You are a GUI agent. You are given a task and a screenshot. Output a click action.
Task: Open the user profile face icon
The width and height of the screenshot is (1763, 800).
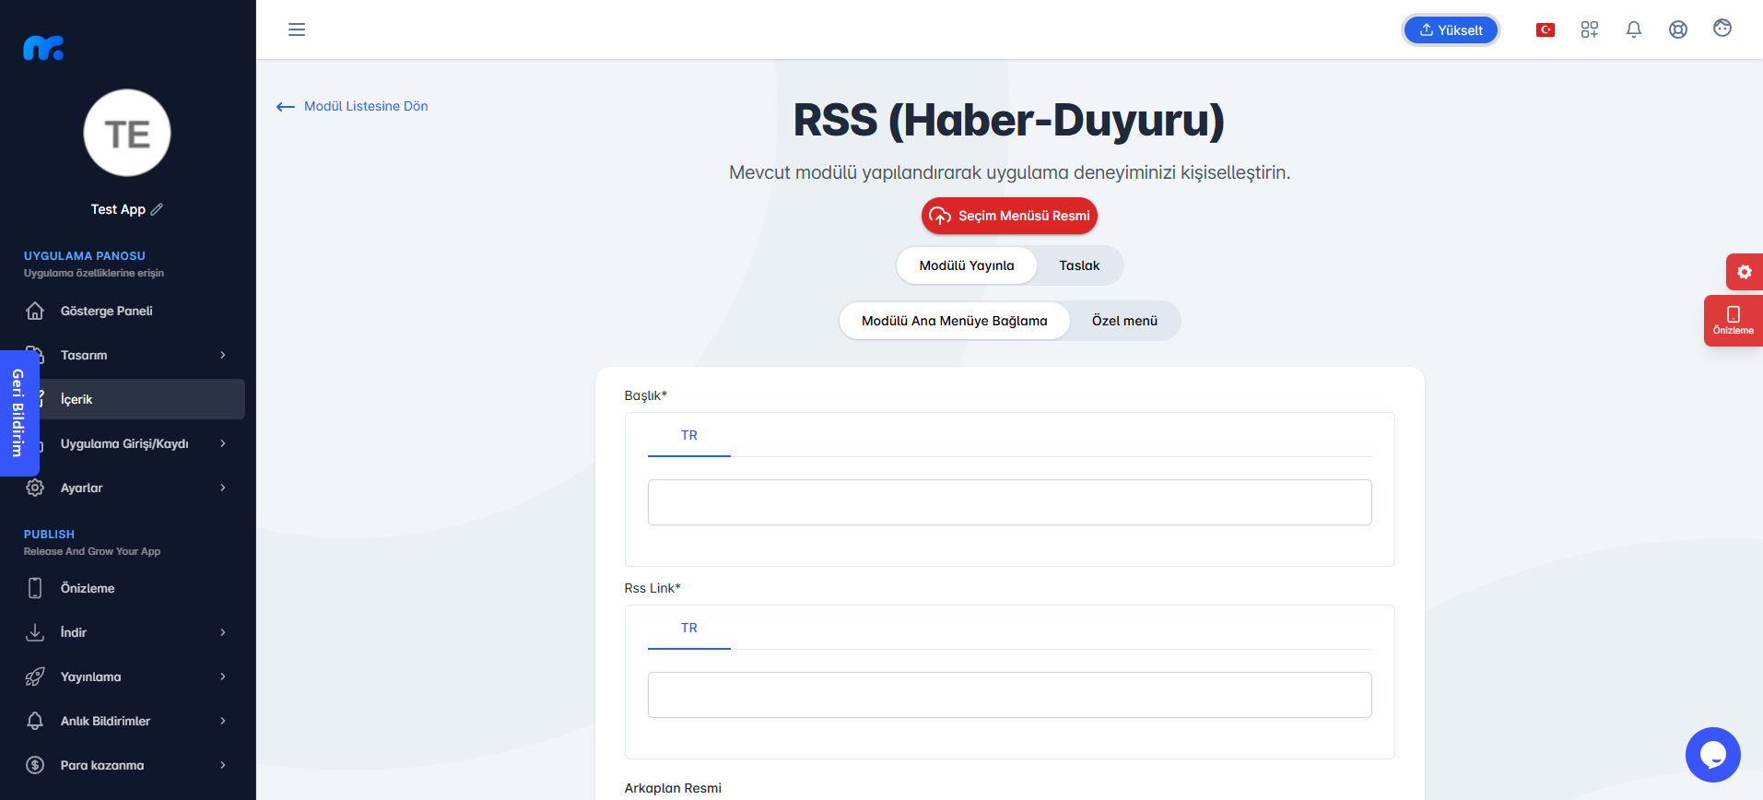pyautogui.click(x=1722, y=29)
